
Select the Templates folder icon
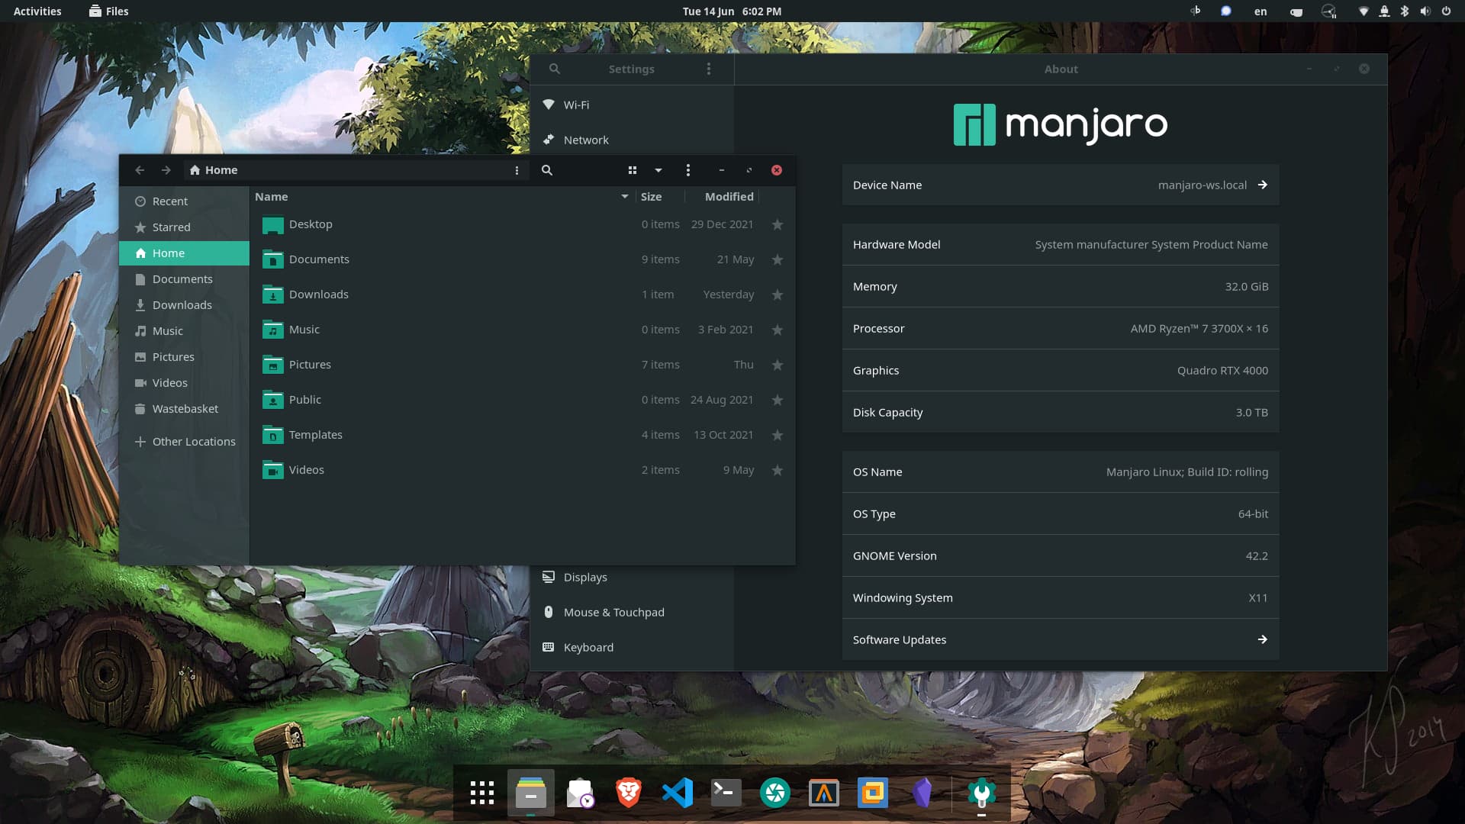(272, 435)
